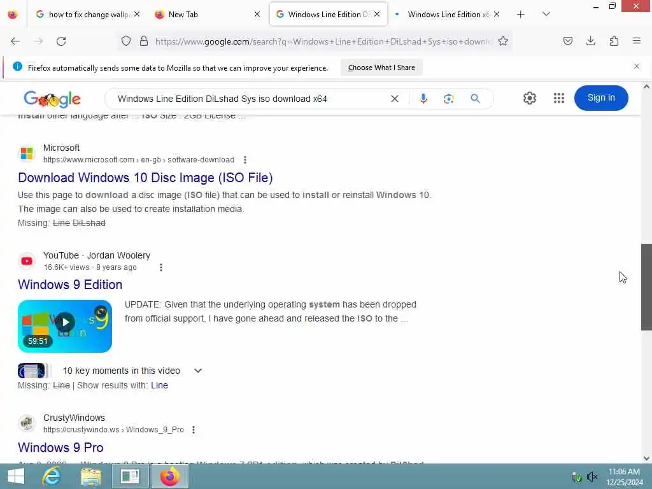
Task: Show results with the Line keyword link
Action: click(x=159, y=385)
